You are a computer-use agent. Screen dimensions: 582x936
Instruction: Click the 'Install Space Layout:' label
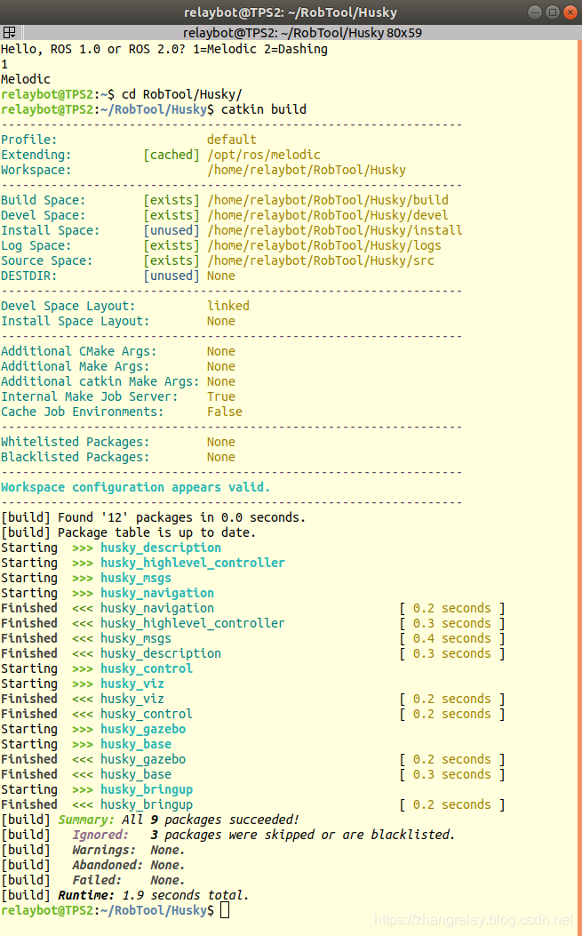coord(76,321)
